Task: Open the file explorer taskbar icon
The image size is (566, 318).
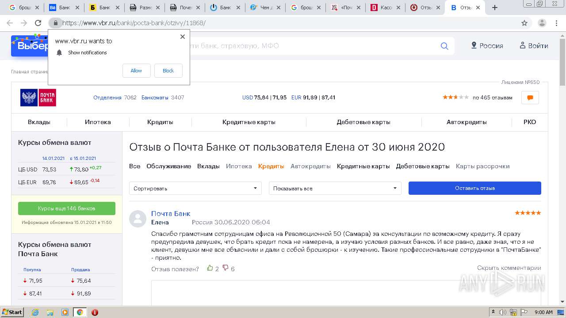Action: tap(50, 312)
